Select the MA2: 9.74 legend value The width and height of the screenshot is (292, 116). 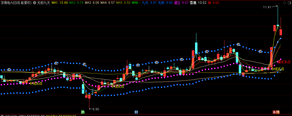[76, 3]
